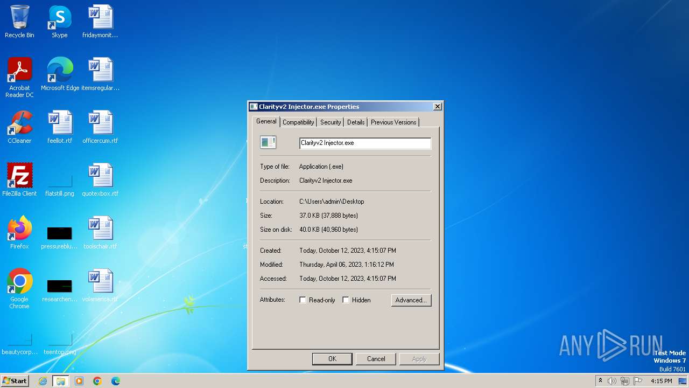Open the Recycle Bin desktop icon
Screen dimensions: 689x388
[19, 22]
